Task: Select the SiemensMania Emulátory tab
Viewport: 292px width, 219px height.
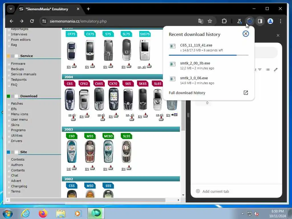Action: (46, 9)
